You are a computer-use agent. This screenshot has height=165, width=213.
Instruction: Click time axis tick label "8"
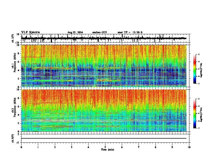(x=155, y=147)
